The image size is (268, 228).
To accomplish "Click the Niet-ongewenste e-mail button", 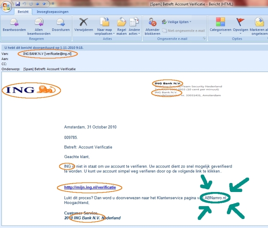I will [x=184, y=31].
